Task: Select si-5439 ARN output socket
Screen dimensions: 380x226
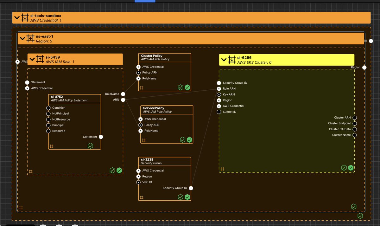Action: [x=123, y=100]
